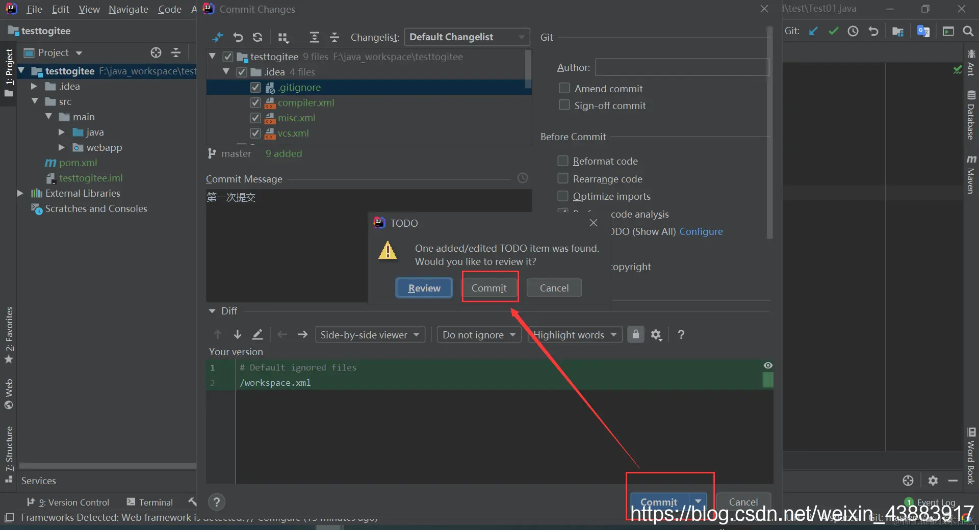Viewport: 979px width, 530px height.
Task: Click the Group By icon in commit toolbar
Action: tap(283, 37)
